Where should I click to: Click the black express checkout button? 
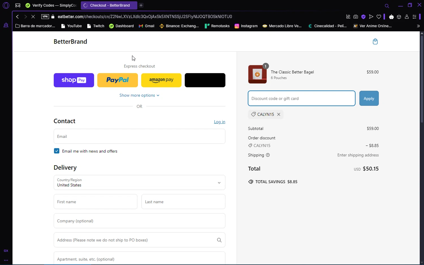click(x=205, y=80)
